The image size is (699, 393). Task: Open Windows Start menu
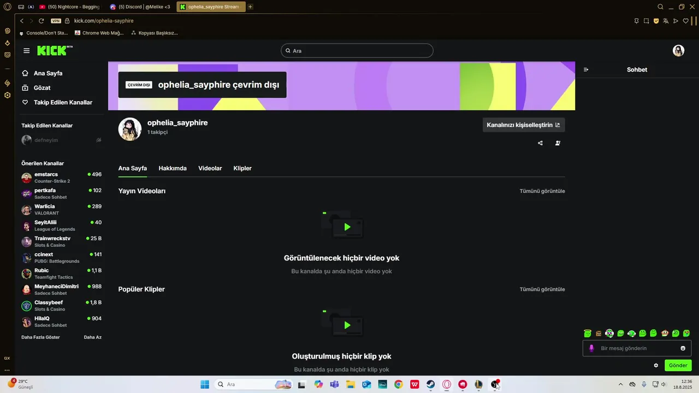coord(205,384)
